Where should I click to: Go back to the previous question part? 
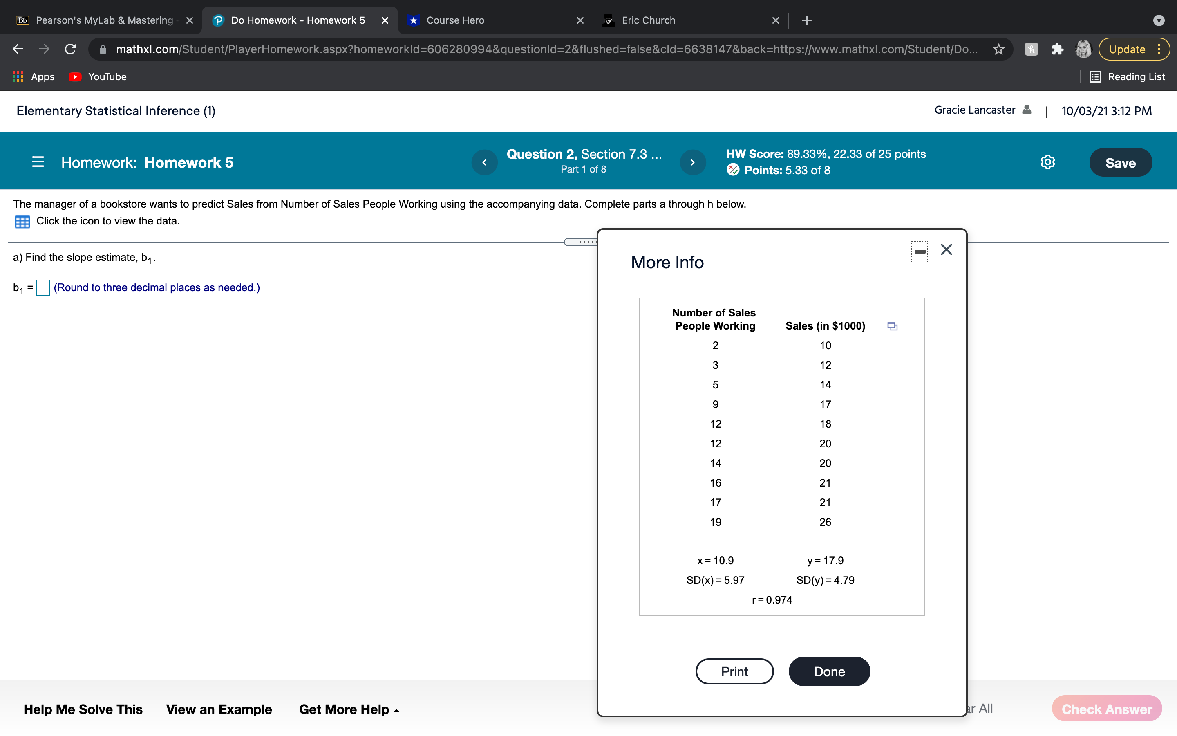(484, 162)
